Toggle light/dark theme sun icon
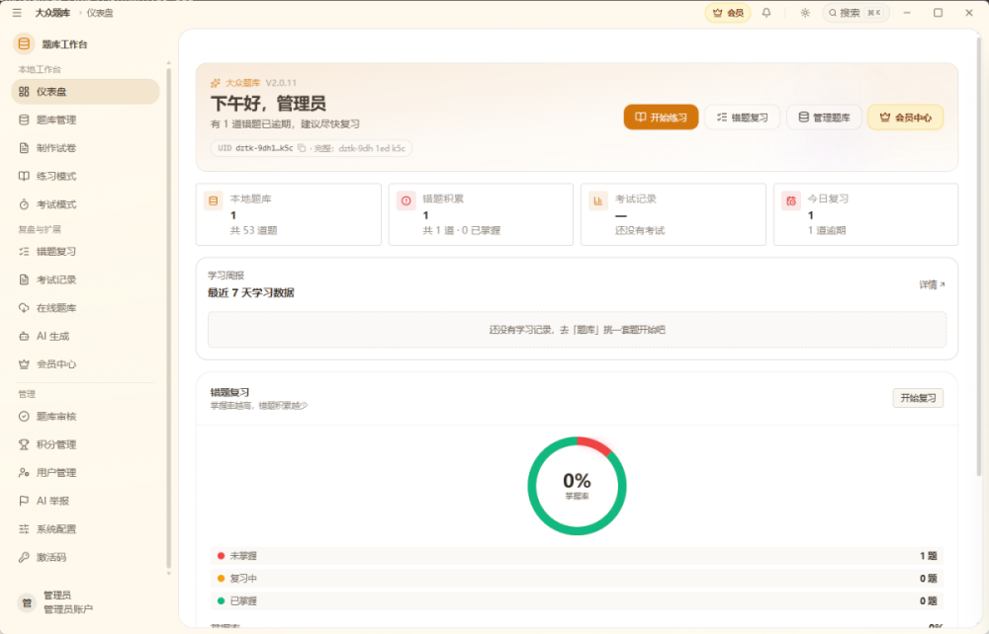Image resolution: width=989 pixels, height=634 pixels. [x=805, y=13]
